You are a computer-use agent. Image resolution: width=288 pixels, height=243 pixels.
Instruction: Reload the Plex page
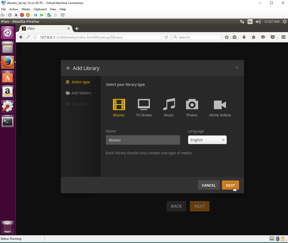point(166,37)
